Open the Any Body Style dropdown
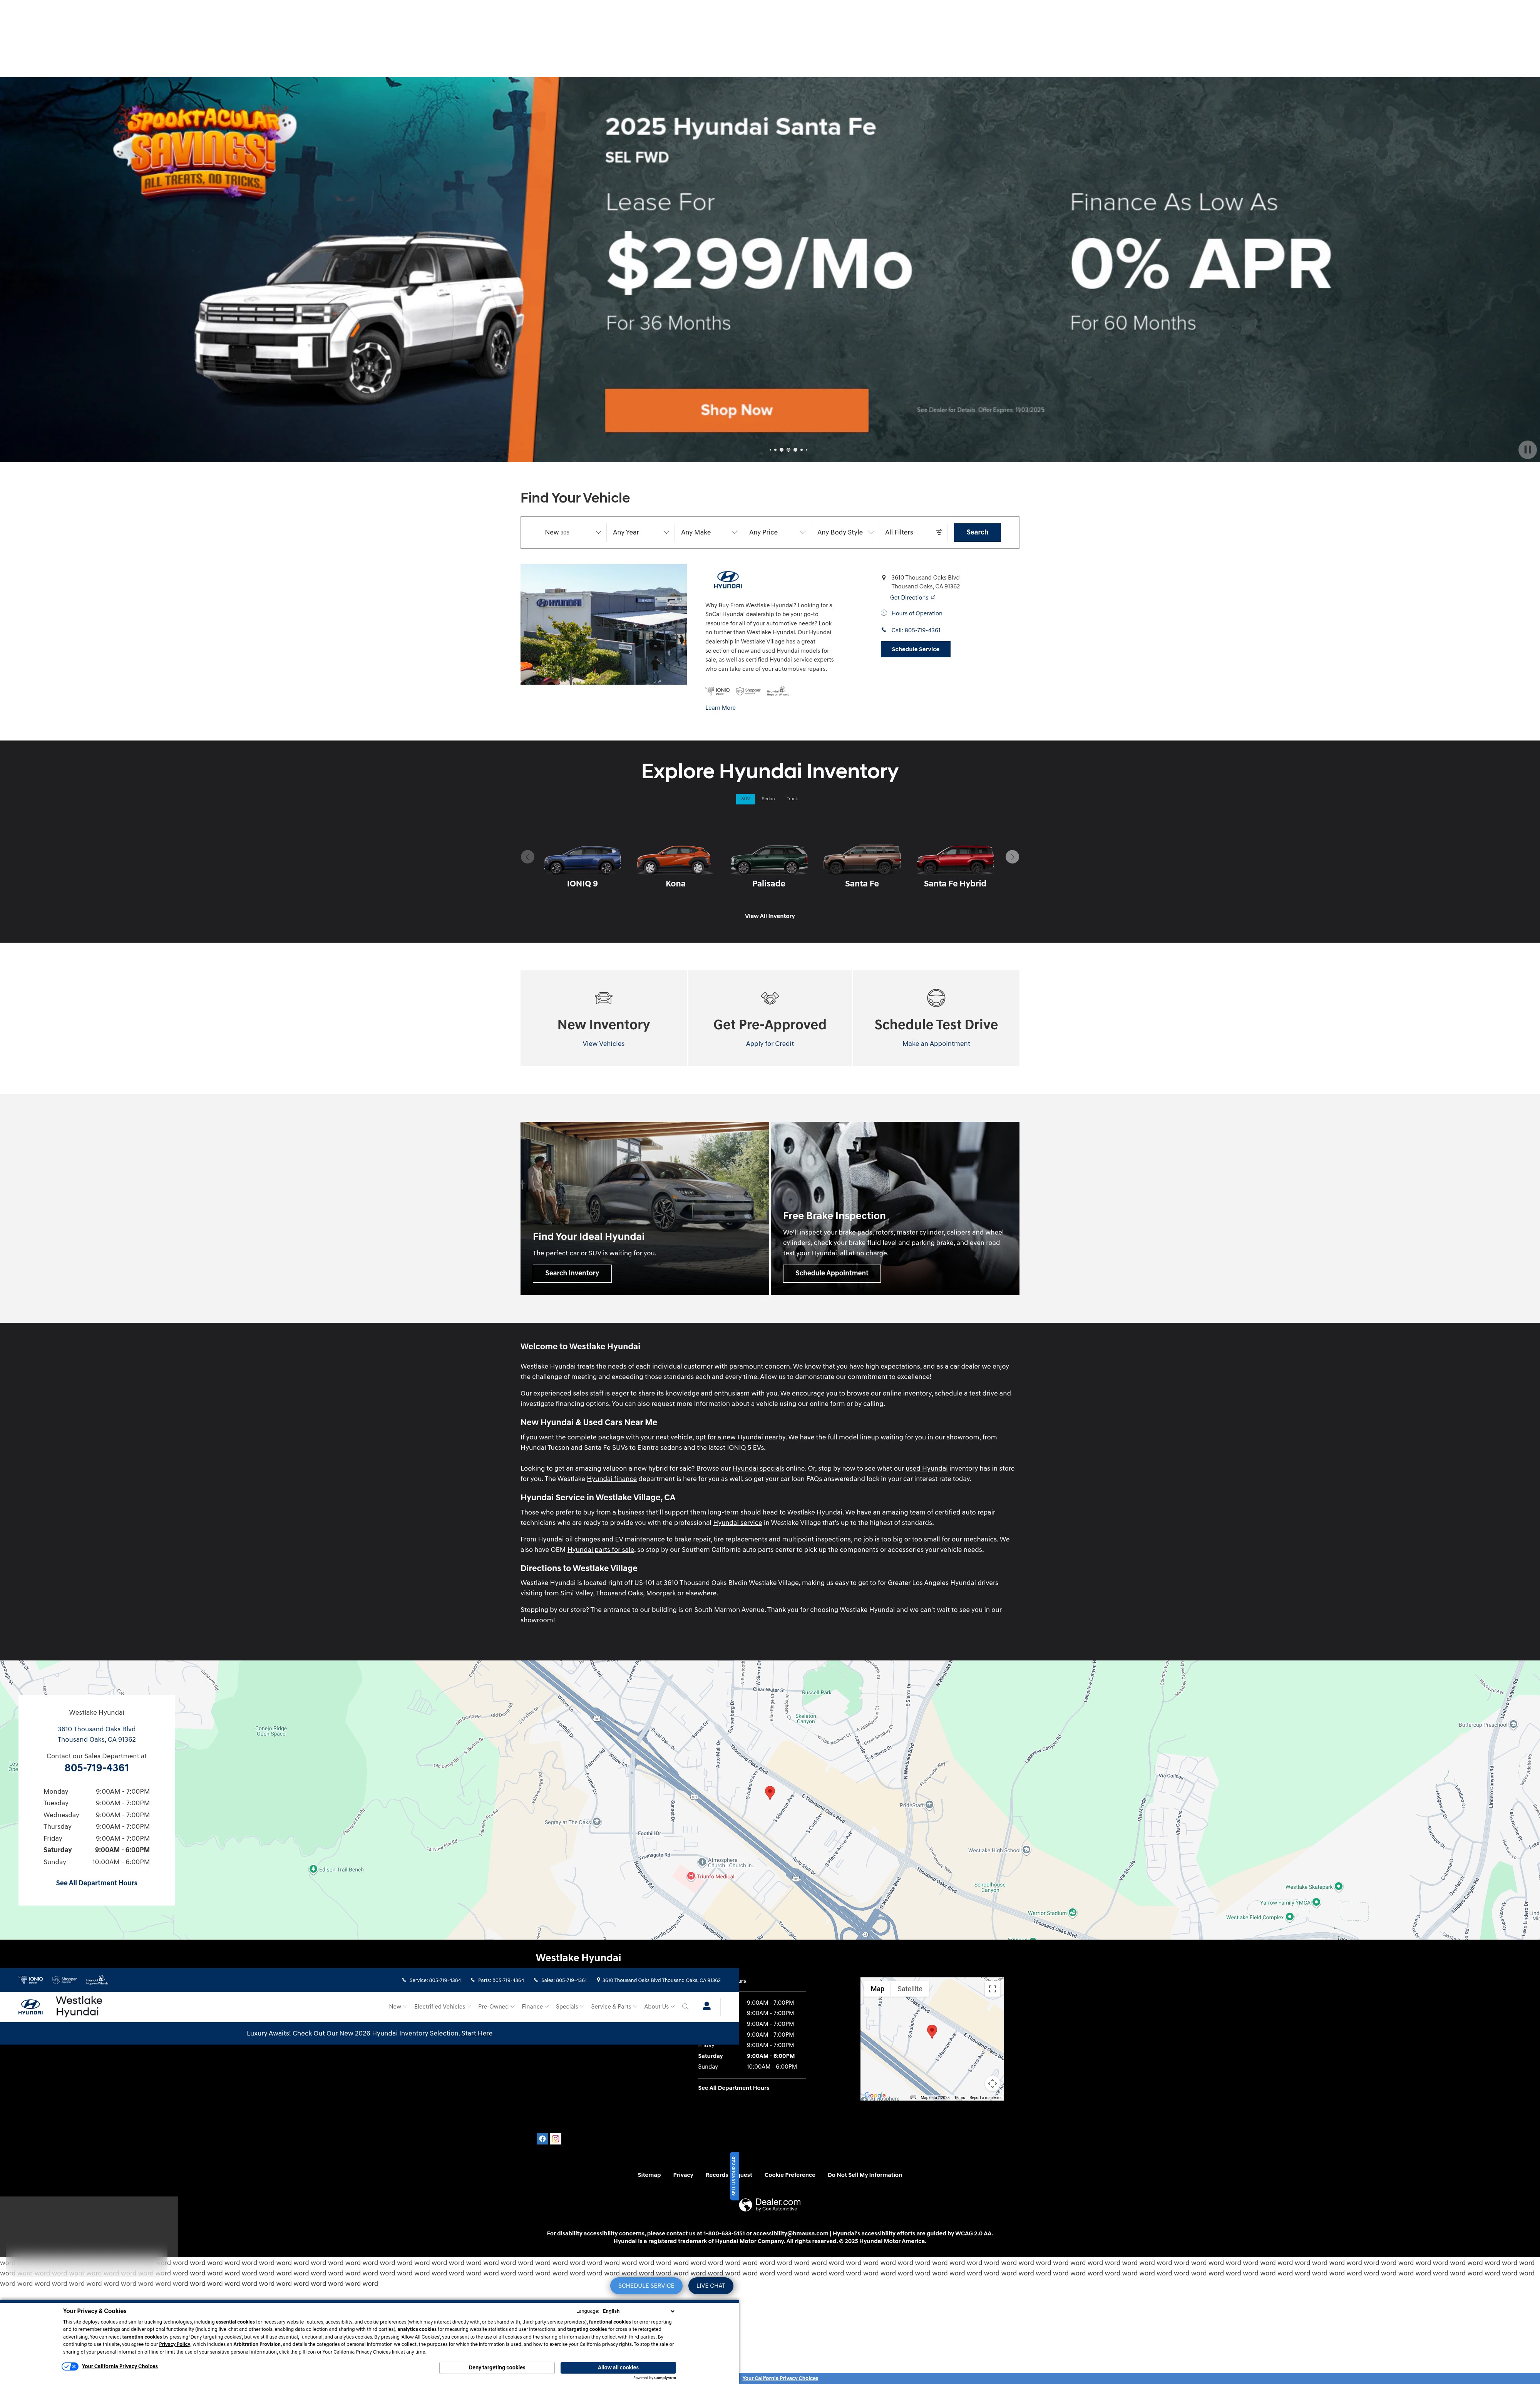Screen dimensions: 1540x2384 point(845,533)
